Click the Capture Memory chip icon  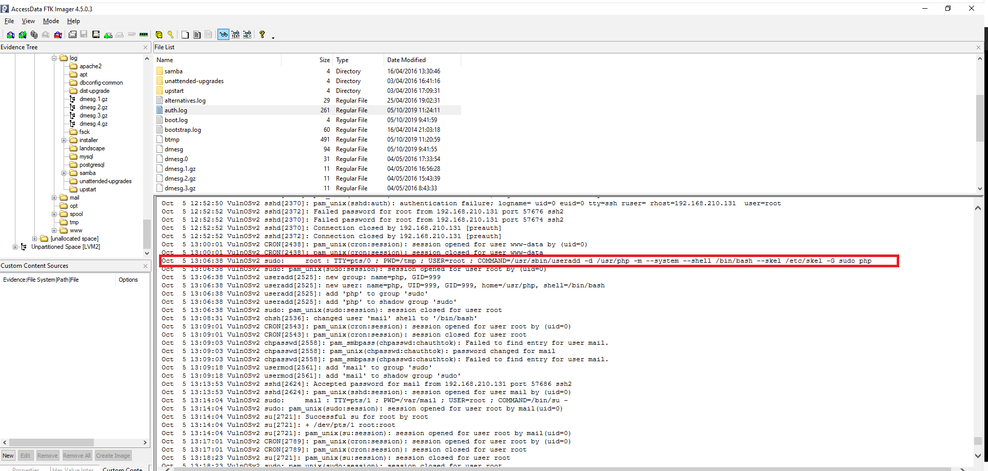[x=144, y=35]
